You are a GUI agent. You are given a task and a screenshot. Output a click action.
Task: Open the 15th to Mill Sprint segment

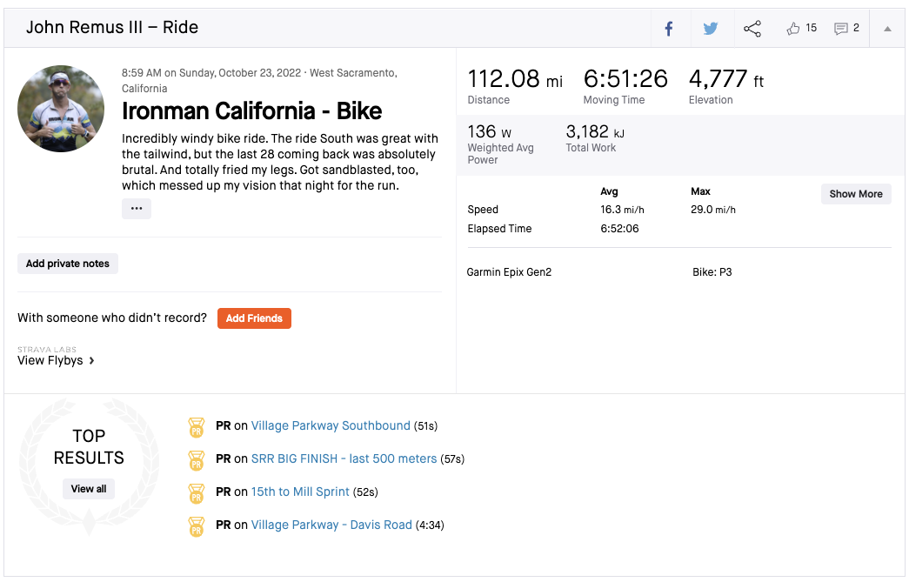[300, 492]
